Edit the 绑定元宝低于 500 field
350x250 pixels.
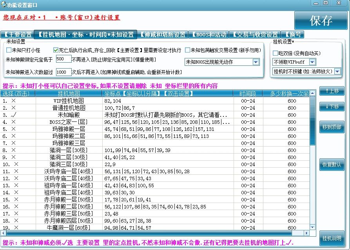[63, 59]
